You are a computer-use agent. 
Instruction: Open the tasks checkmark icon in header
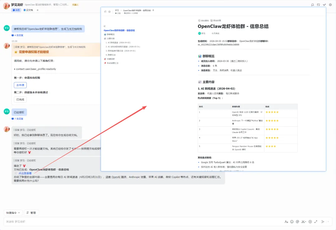point(324,5)
